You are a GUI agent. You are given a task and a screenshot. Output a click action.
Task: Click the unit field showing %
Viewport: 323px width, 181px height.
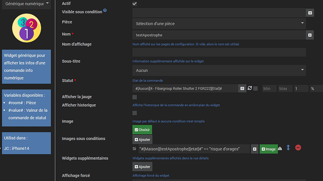tap(316, 88)
